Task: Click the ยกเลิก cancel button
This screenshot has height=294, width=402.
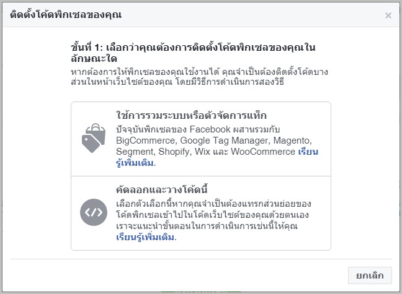Action: 370,275
